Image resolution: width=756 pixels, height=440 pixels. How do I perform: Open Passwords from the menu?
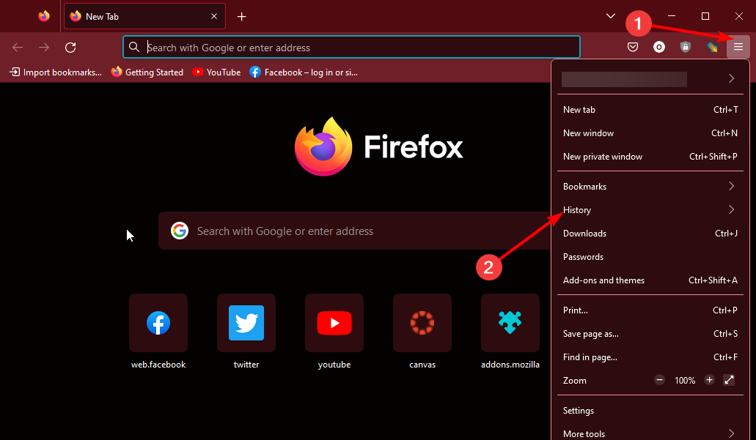pyautogui.click(x=650, y=256)
